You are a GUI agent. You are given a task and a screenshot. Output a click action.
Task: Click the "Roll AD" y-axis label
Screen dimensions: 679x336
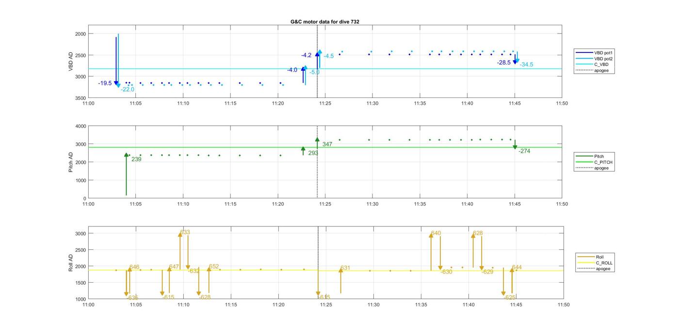tap(71, 262)
